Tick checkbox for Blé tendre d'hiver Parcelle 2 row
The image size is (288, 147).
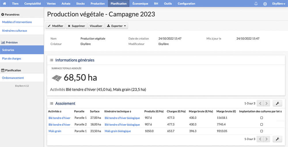(x=262, y=125)
